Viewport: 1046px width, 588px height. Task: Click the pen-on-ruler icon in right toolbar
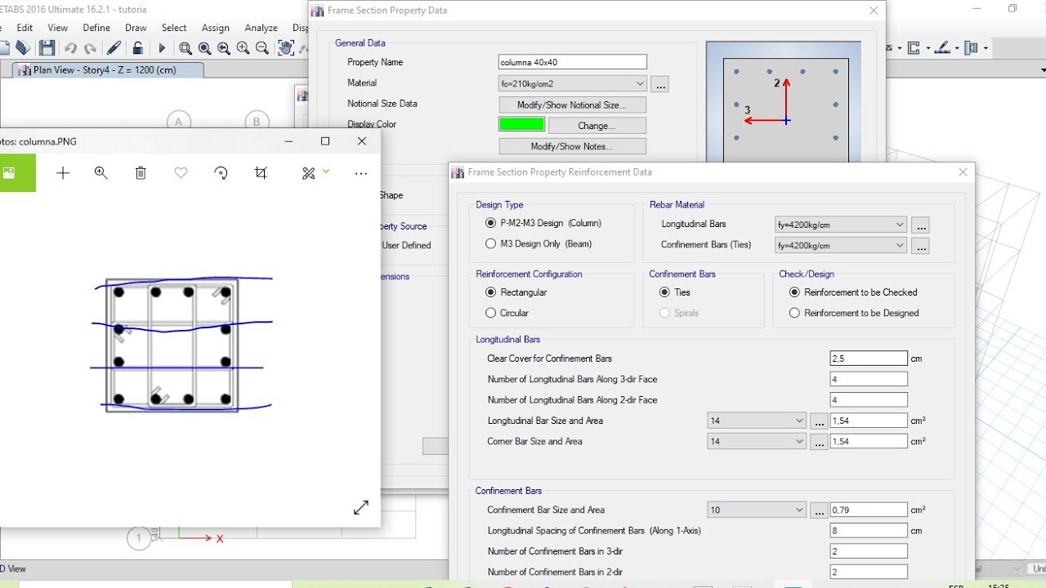(942, 48)
